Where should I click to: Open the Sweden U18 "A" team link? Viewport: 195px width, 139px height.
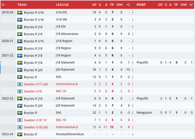(x=36, y=120)
